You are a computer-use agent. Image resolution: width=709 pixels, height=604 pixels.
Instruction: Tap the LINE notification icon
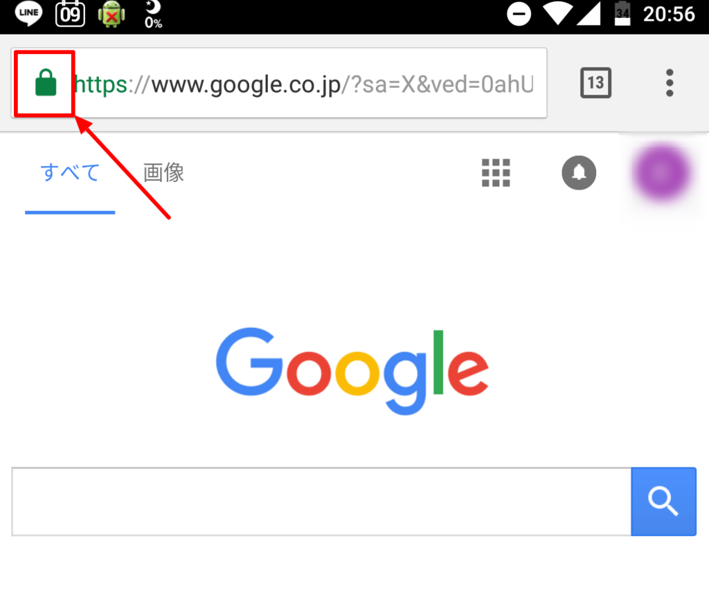(x=28, y=14)
